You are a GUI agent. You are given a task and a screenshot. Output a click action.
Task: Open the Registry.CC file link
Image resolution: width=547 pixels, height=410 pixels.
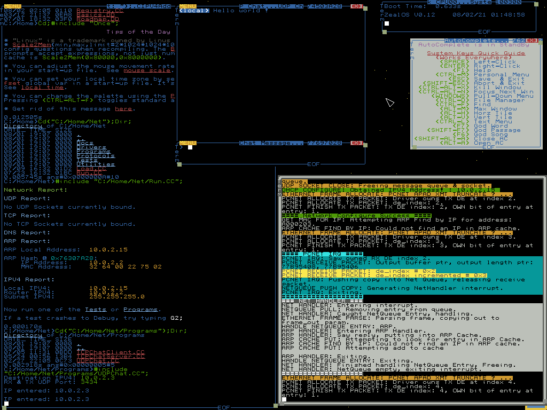pos(100,11)
